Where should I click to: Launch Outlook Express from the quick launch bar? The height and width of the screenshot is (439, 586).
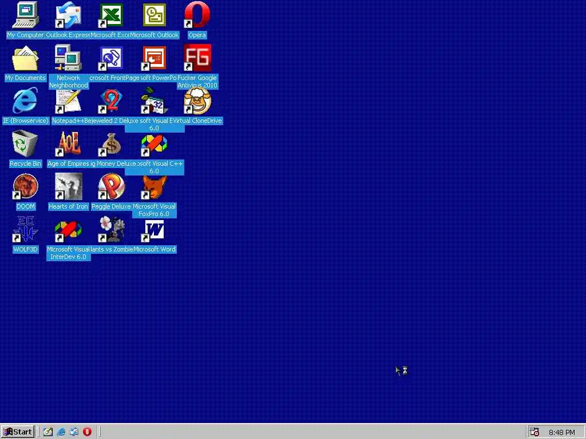pos(74,432)
